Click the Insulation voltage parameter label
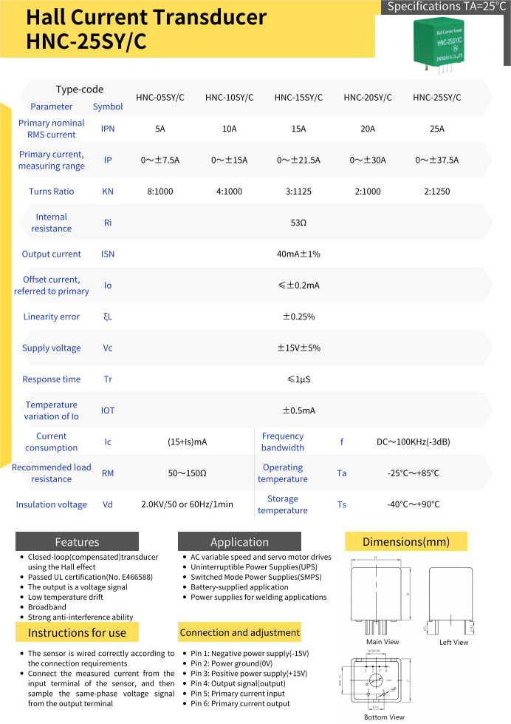511x724 pixels. [x=52, y=504]
